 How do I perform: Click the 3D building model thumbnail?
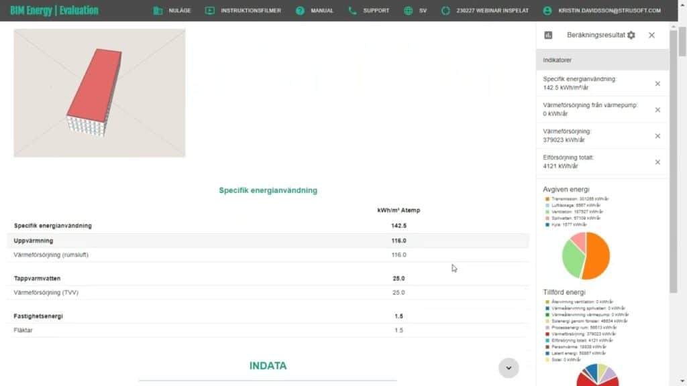[x=99, y=92]
